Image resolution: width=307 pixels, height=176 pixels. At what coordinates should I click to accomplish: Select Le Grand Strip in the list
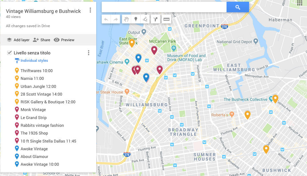point(34,118)
